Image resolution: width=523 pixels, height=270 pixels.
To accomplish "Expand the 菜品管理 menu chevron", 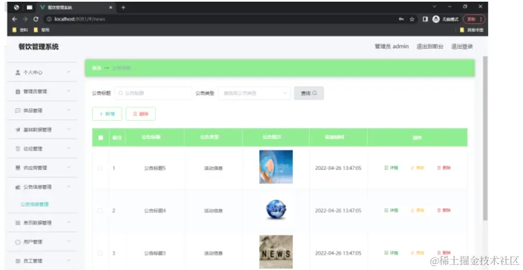I will 69,110.
